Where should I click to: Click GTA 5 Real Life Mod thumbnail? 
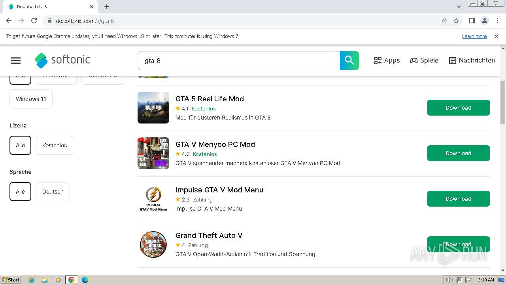pyautogui.click(x=153, y=108)
